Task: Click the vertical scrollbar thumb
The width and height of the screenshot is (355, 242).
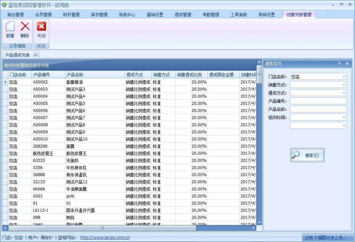Action: 259,74
